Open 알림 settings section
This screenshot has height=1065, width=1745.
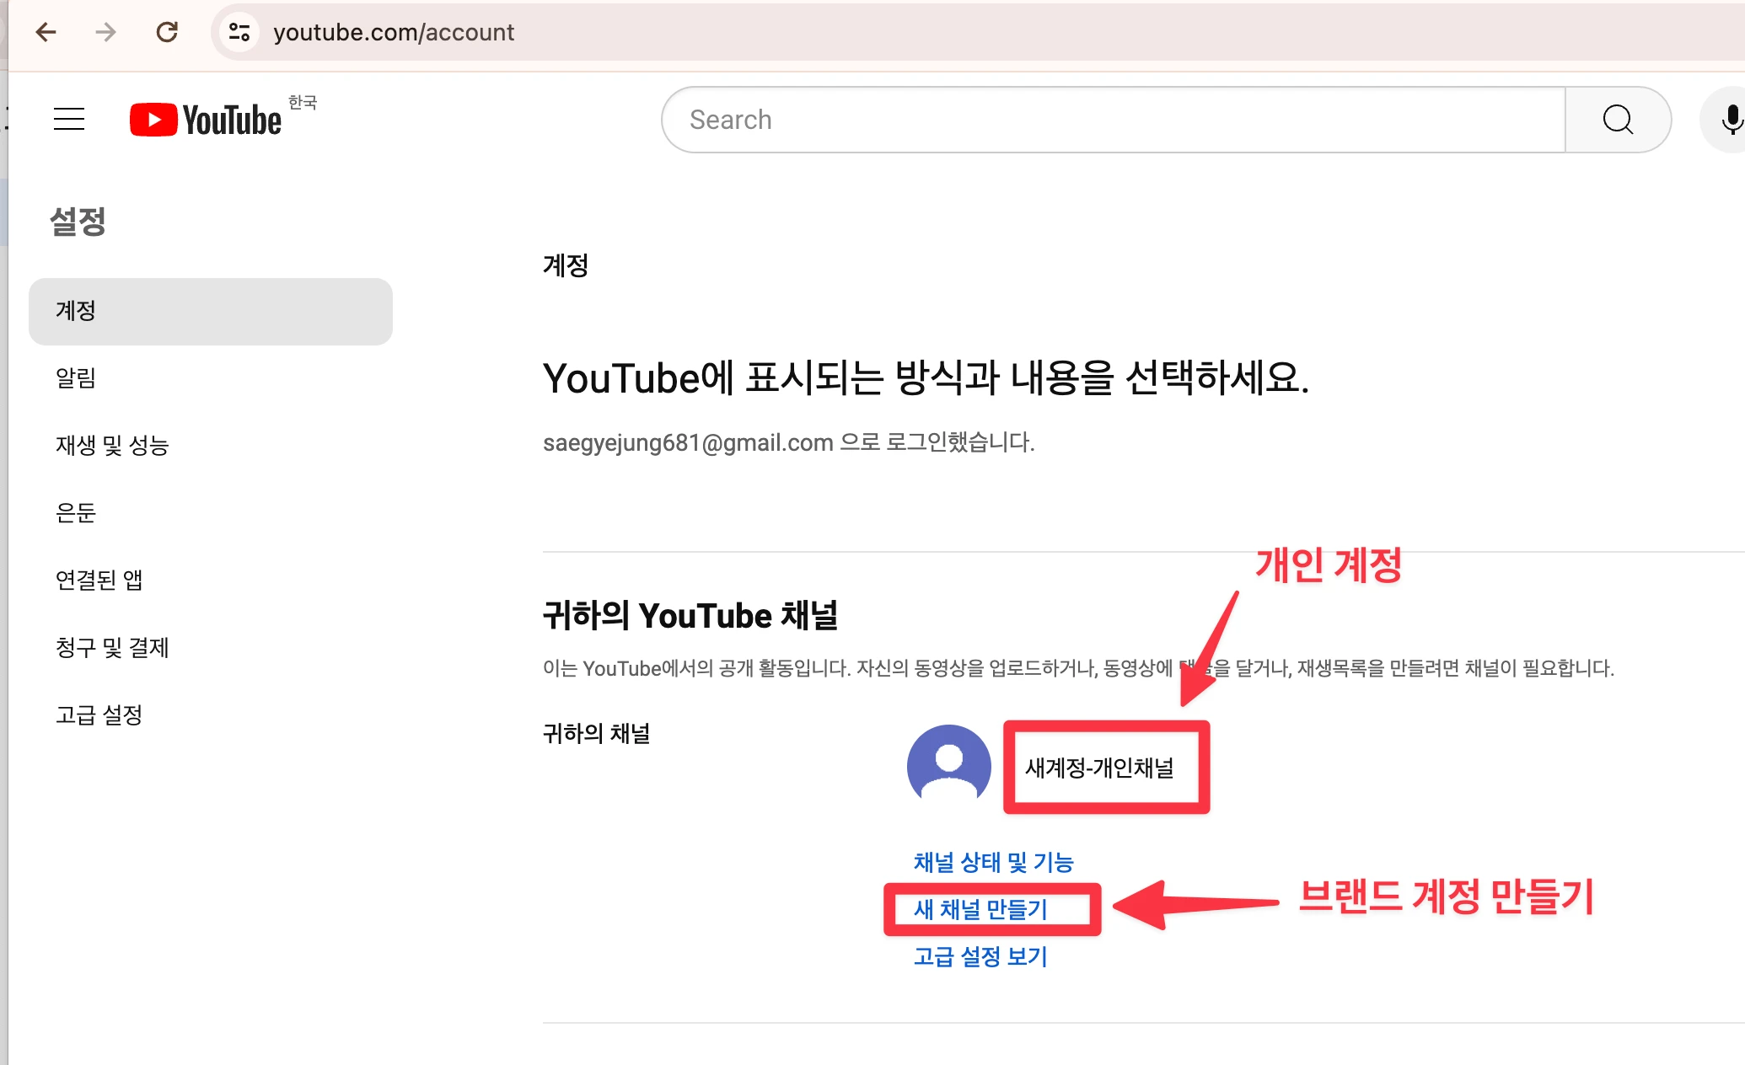coord(76,377)
